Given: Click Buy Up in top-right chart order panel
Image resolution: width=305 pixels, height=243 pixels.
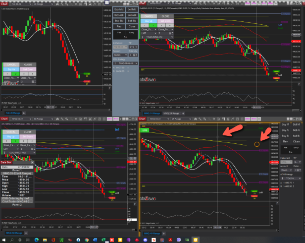Looking at the screenshot, I should tap(149, 21).
